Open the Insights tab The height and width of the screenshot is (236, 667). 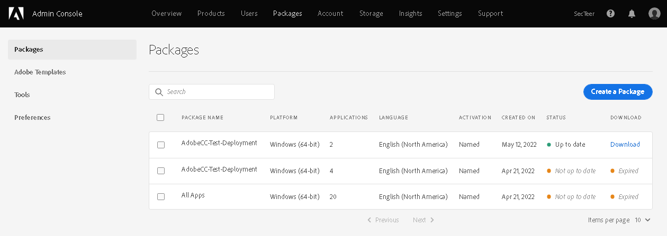(x=410, y=14)
